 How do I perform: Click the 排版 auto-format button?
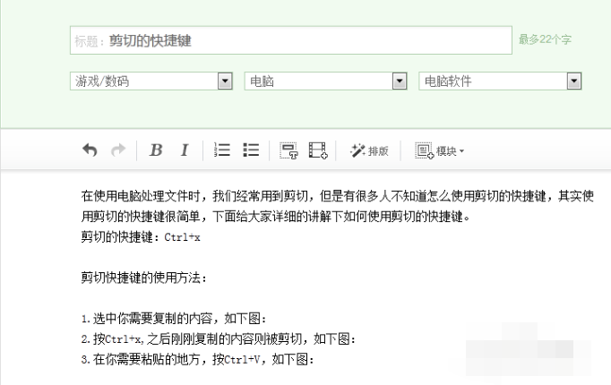369,150
